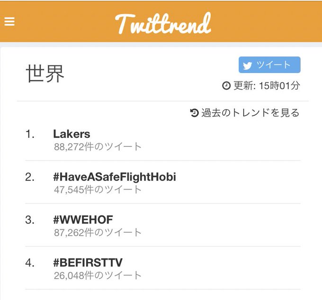Open 過去のトレンドを見る link

pyautogui.click(x=245, y=113)
